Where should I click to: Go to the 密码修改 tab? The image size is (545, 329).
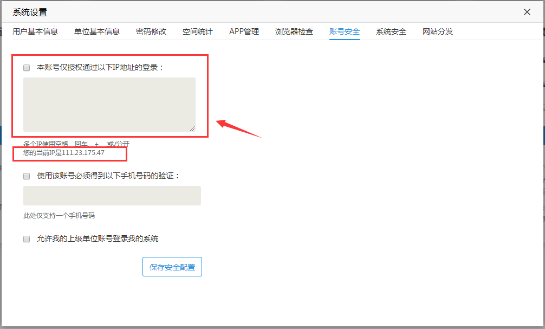click(151, 31)
